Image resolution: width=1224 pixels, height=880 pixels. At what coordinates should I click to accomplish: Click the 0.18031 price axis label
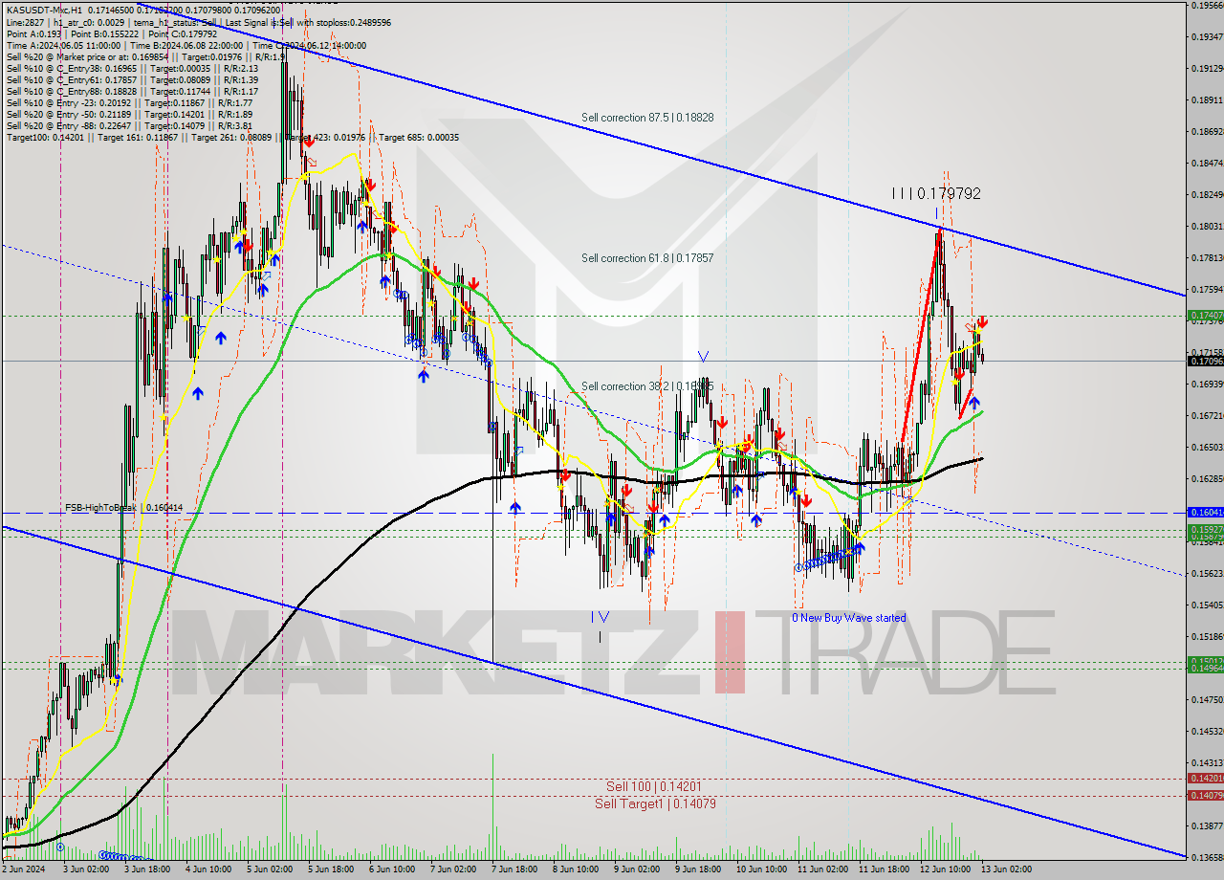pos(1206,226)
